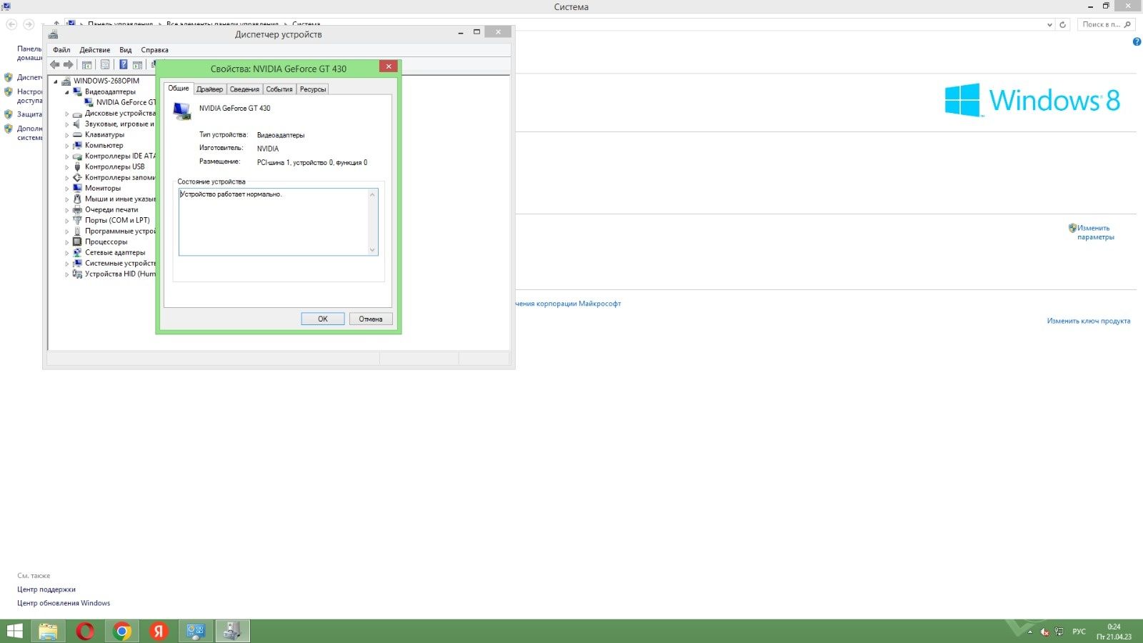Click the Отмена button
The width and height of the screenshot is (1143, 643).
coord(371,319)
